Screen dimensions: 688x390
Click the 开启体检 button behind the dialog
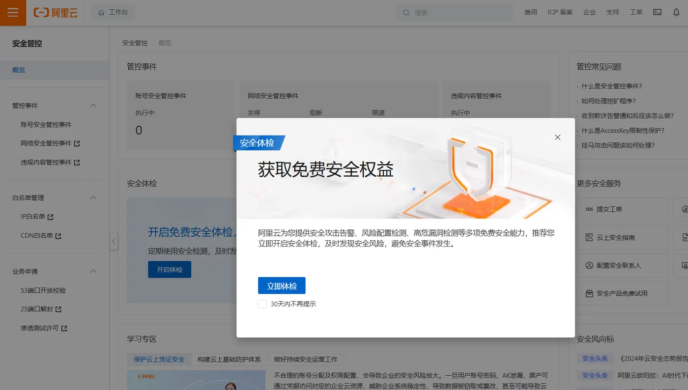(170, 270)
